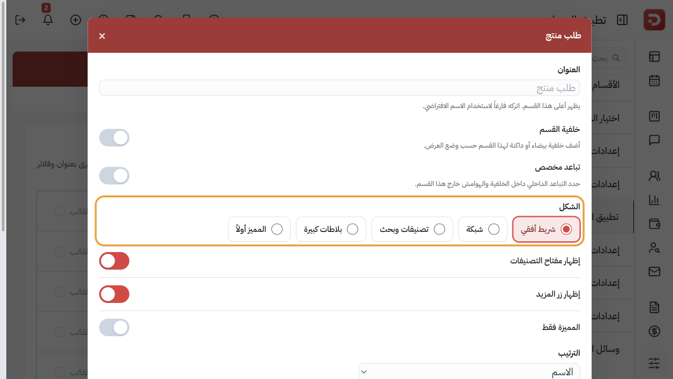Open the اختيار item in background menu

[605, 118]
